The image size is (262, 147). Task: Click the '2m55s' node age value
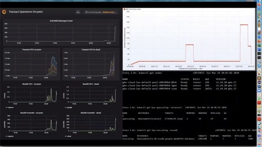point(208,89)
